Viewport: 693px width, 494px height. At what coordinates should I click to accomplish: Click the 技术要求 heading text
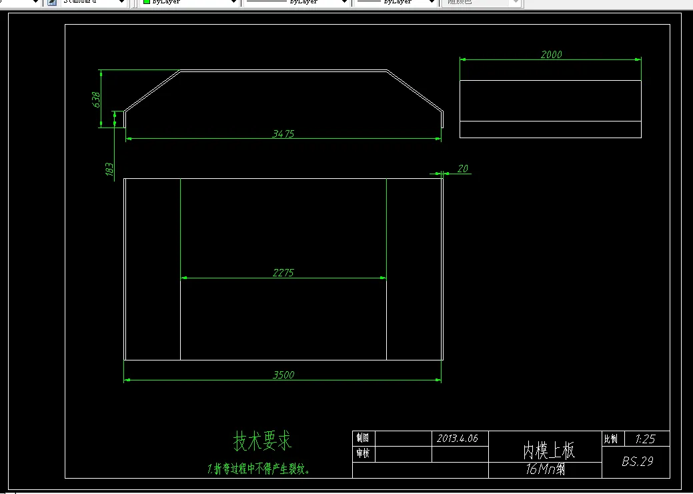(x=263, y=441)
